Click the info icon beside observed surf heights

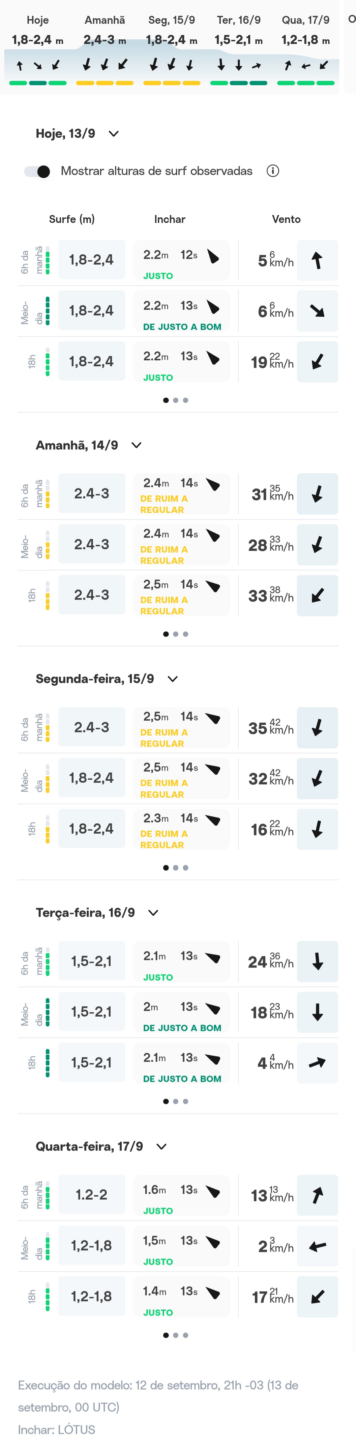[x=273, y=171]
